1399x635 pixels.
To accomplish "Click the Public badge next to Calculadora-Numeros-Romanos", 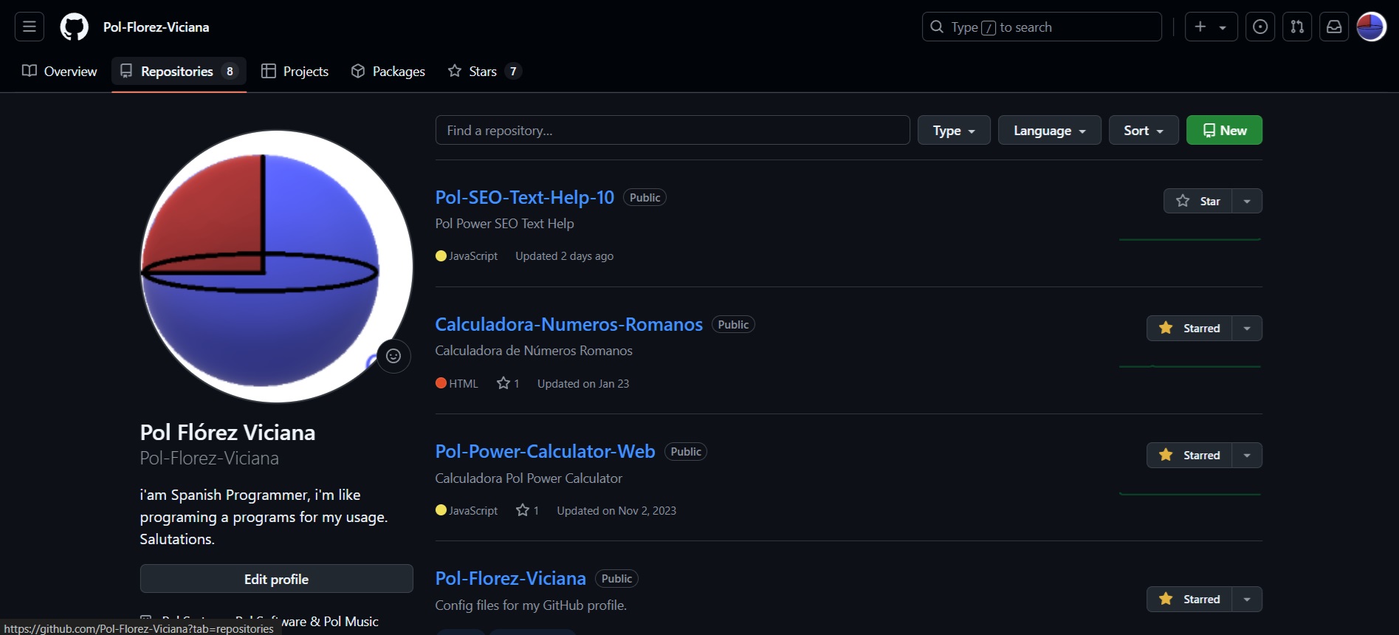I will click(733, 324).
